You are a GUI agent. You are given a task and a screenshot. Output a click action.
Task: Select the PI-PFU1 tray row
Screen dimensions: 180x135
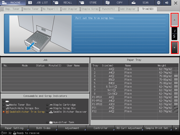(x=135, y=97)
